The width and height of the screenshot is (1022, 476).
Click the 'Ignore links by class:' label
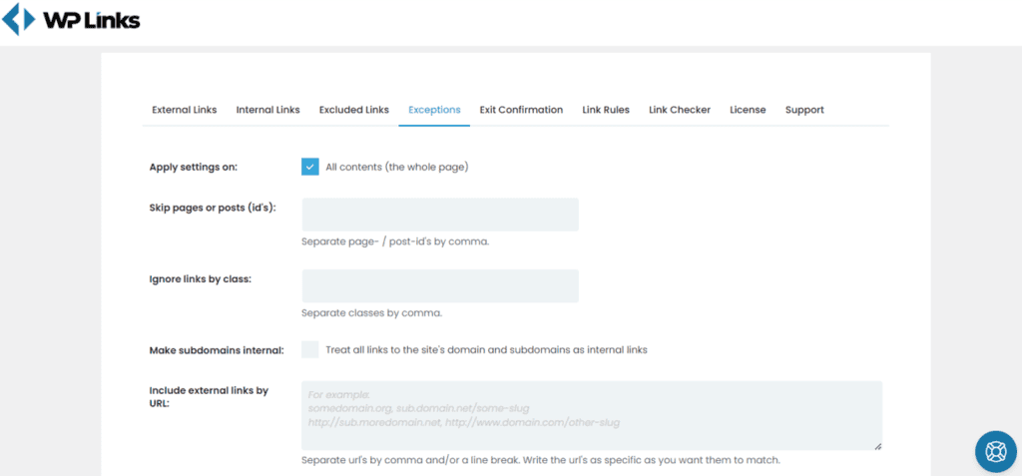tap(200, 279)
